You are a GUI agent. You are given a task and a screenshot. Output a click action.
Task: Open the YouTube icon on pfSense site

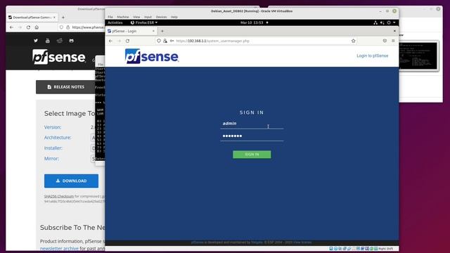[x=48, y=41]
